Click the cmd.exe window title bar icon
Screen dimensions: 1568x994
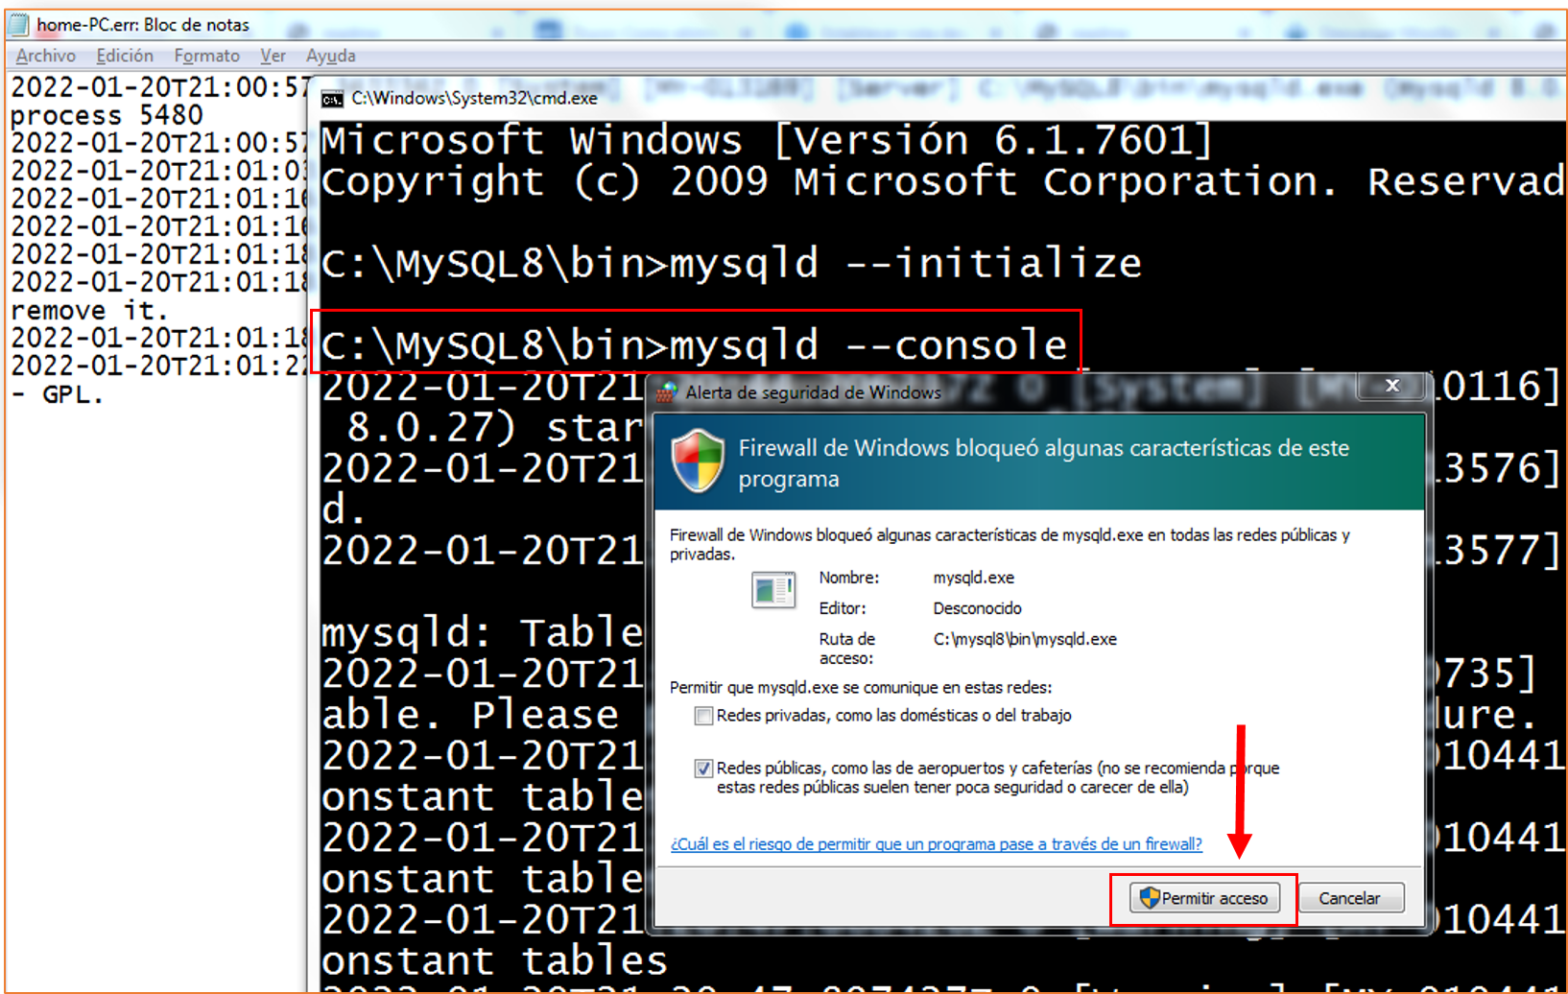(x=332, y=99)
